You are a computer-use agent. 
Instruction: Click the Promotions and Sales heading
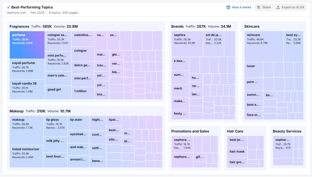(x=190, y=131)
